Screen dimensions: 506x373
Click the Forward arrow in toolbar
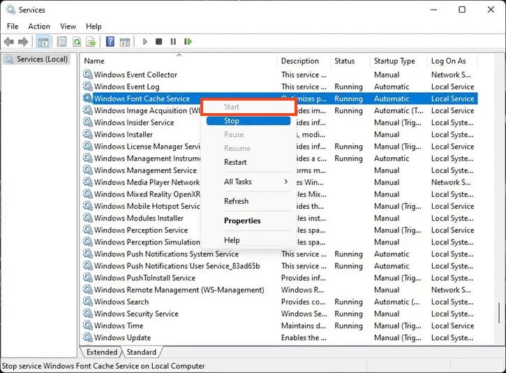[24, 42]
